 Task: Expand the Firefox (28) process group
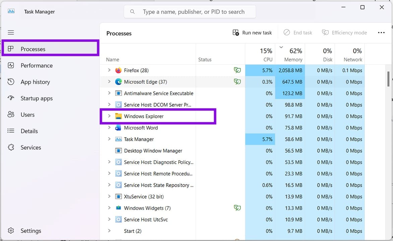[109, 70]
